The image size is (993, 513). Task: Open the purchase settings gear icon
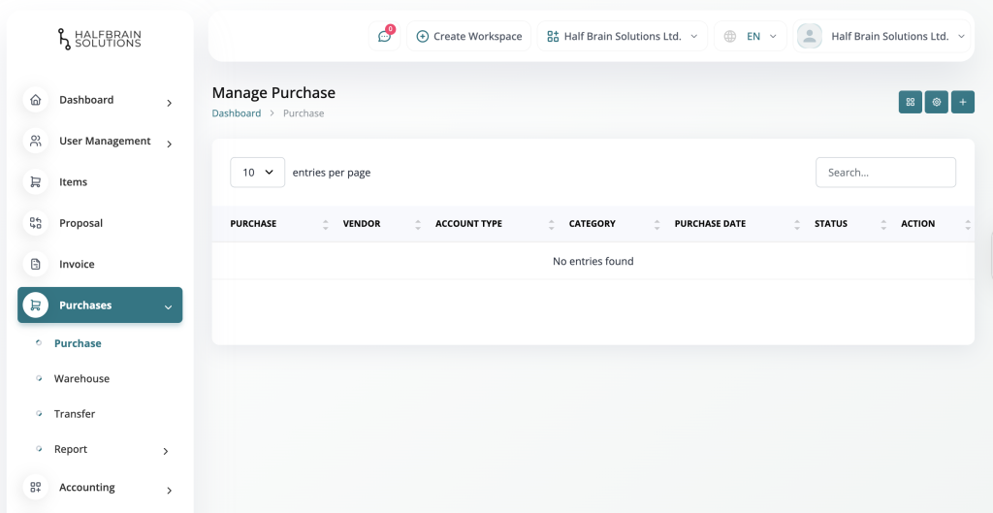(x=936, y=102)
